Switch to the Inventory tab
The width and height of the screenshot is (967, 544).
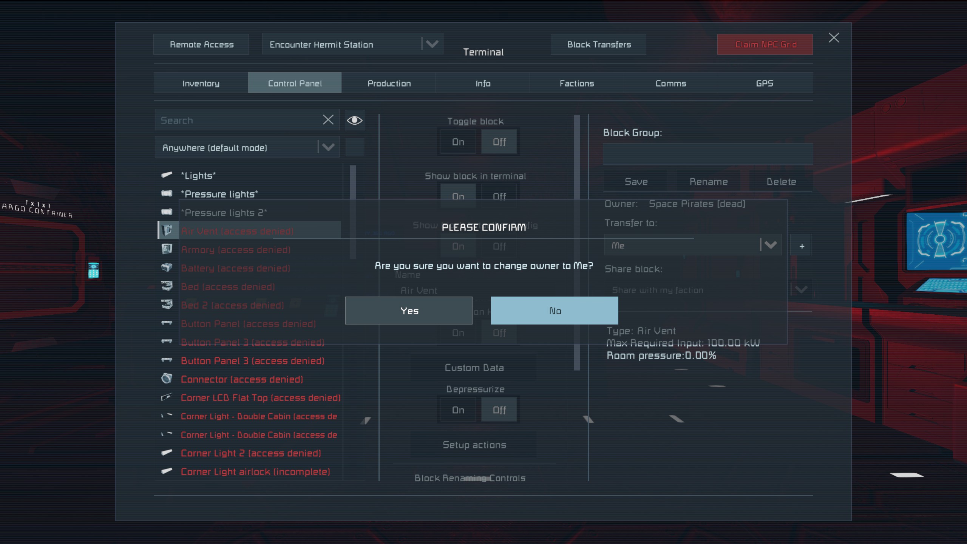[x=201, y=83]
